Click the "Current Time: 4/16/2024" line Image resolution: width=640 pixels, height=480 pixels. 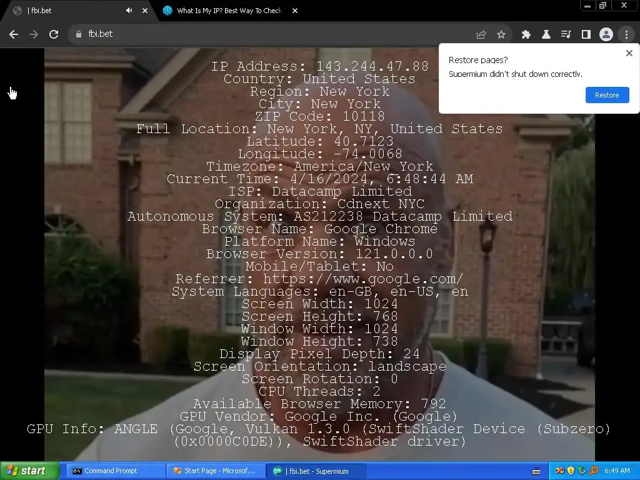(x=319, y=179)
